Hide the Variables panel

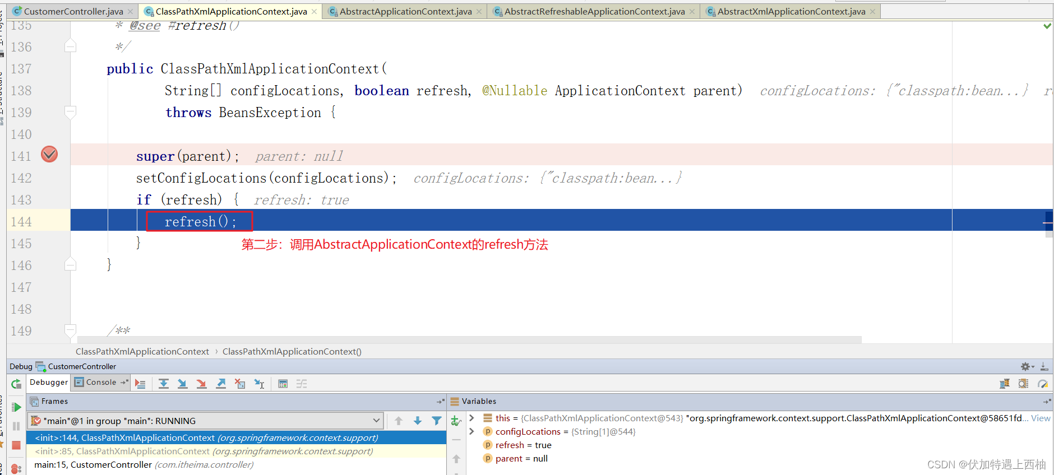[1047, 402]
